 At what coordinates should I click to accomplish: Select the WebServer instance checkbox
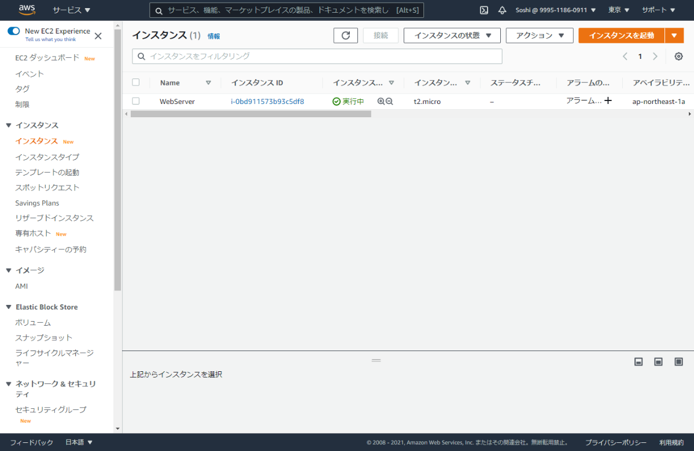(x=136, y=100)
